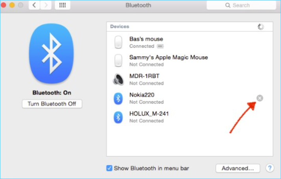Click the searching spinner in Devices header
This screenshot has width=281, height=179.
coord(260,26)
